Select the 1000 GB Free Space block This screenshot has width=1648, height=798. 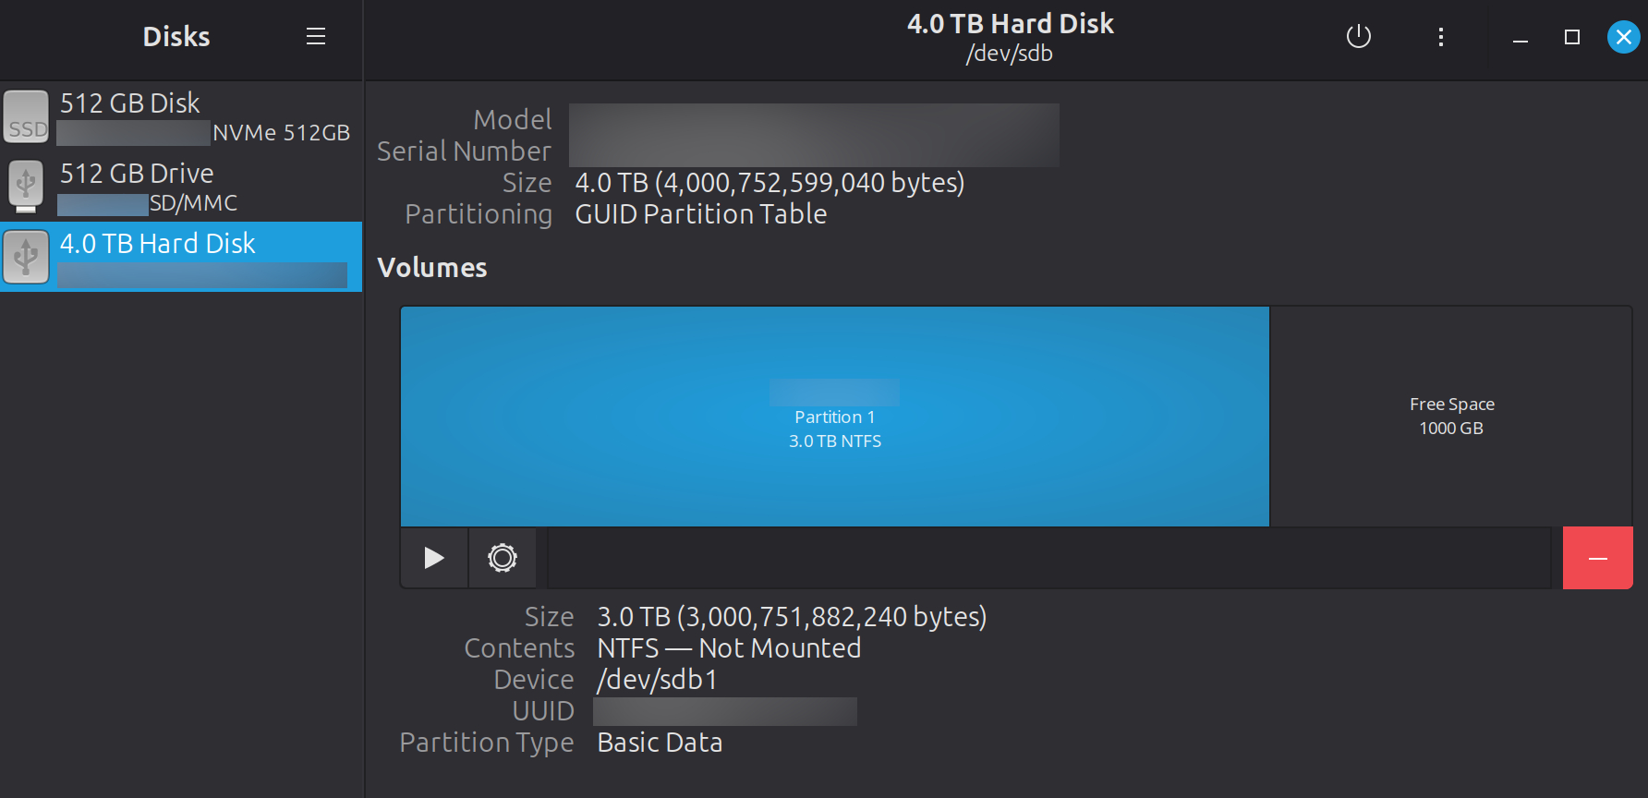tap(1451, 417)
